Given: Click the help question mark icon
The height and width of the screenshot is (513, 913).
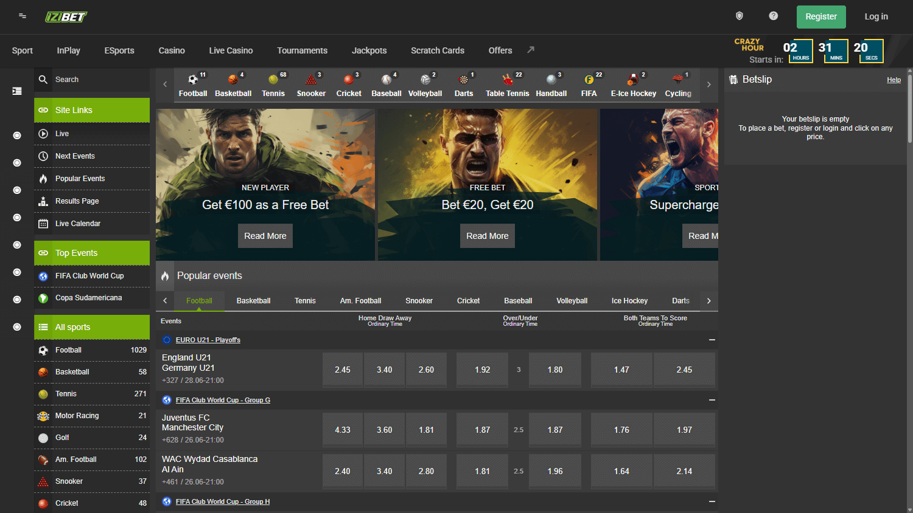Looking at the screenshot, I should (x=773, y=15).
